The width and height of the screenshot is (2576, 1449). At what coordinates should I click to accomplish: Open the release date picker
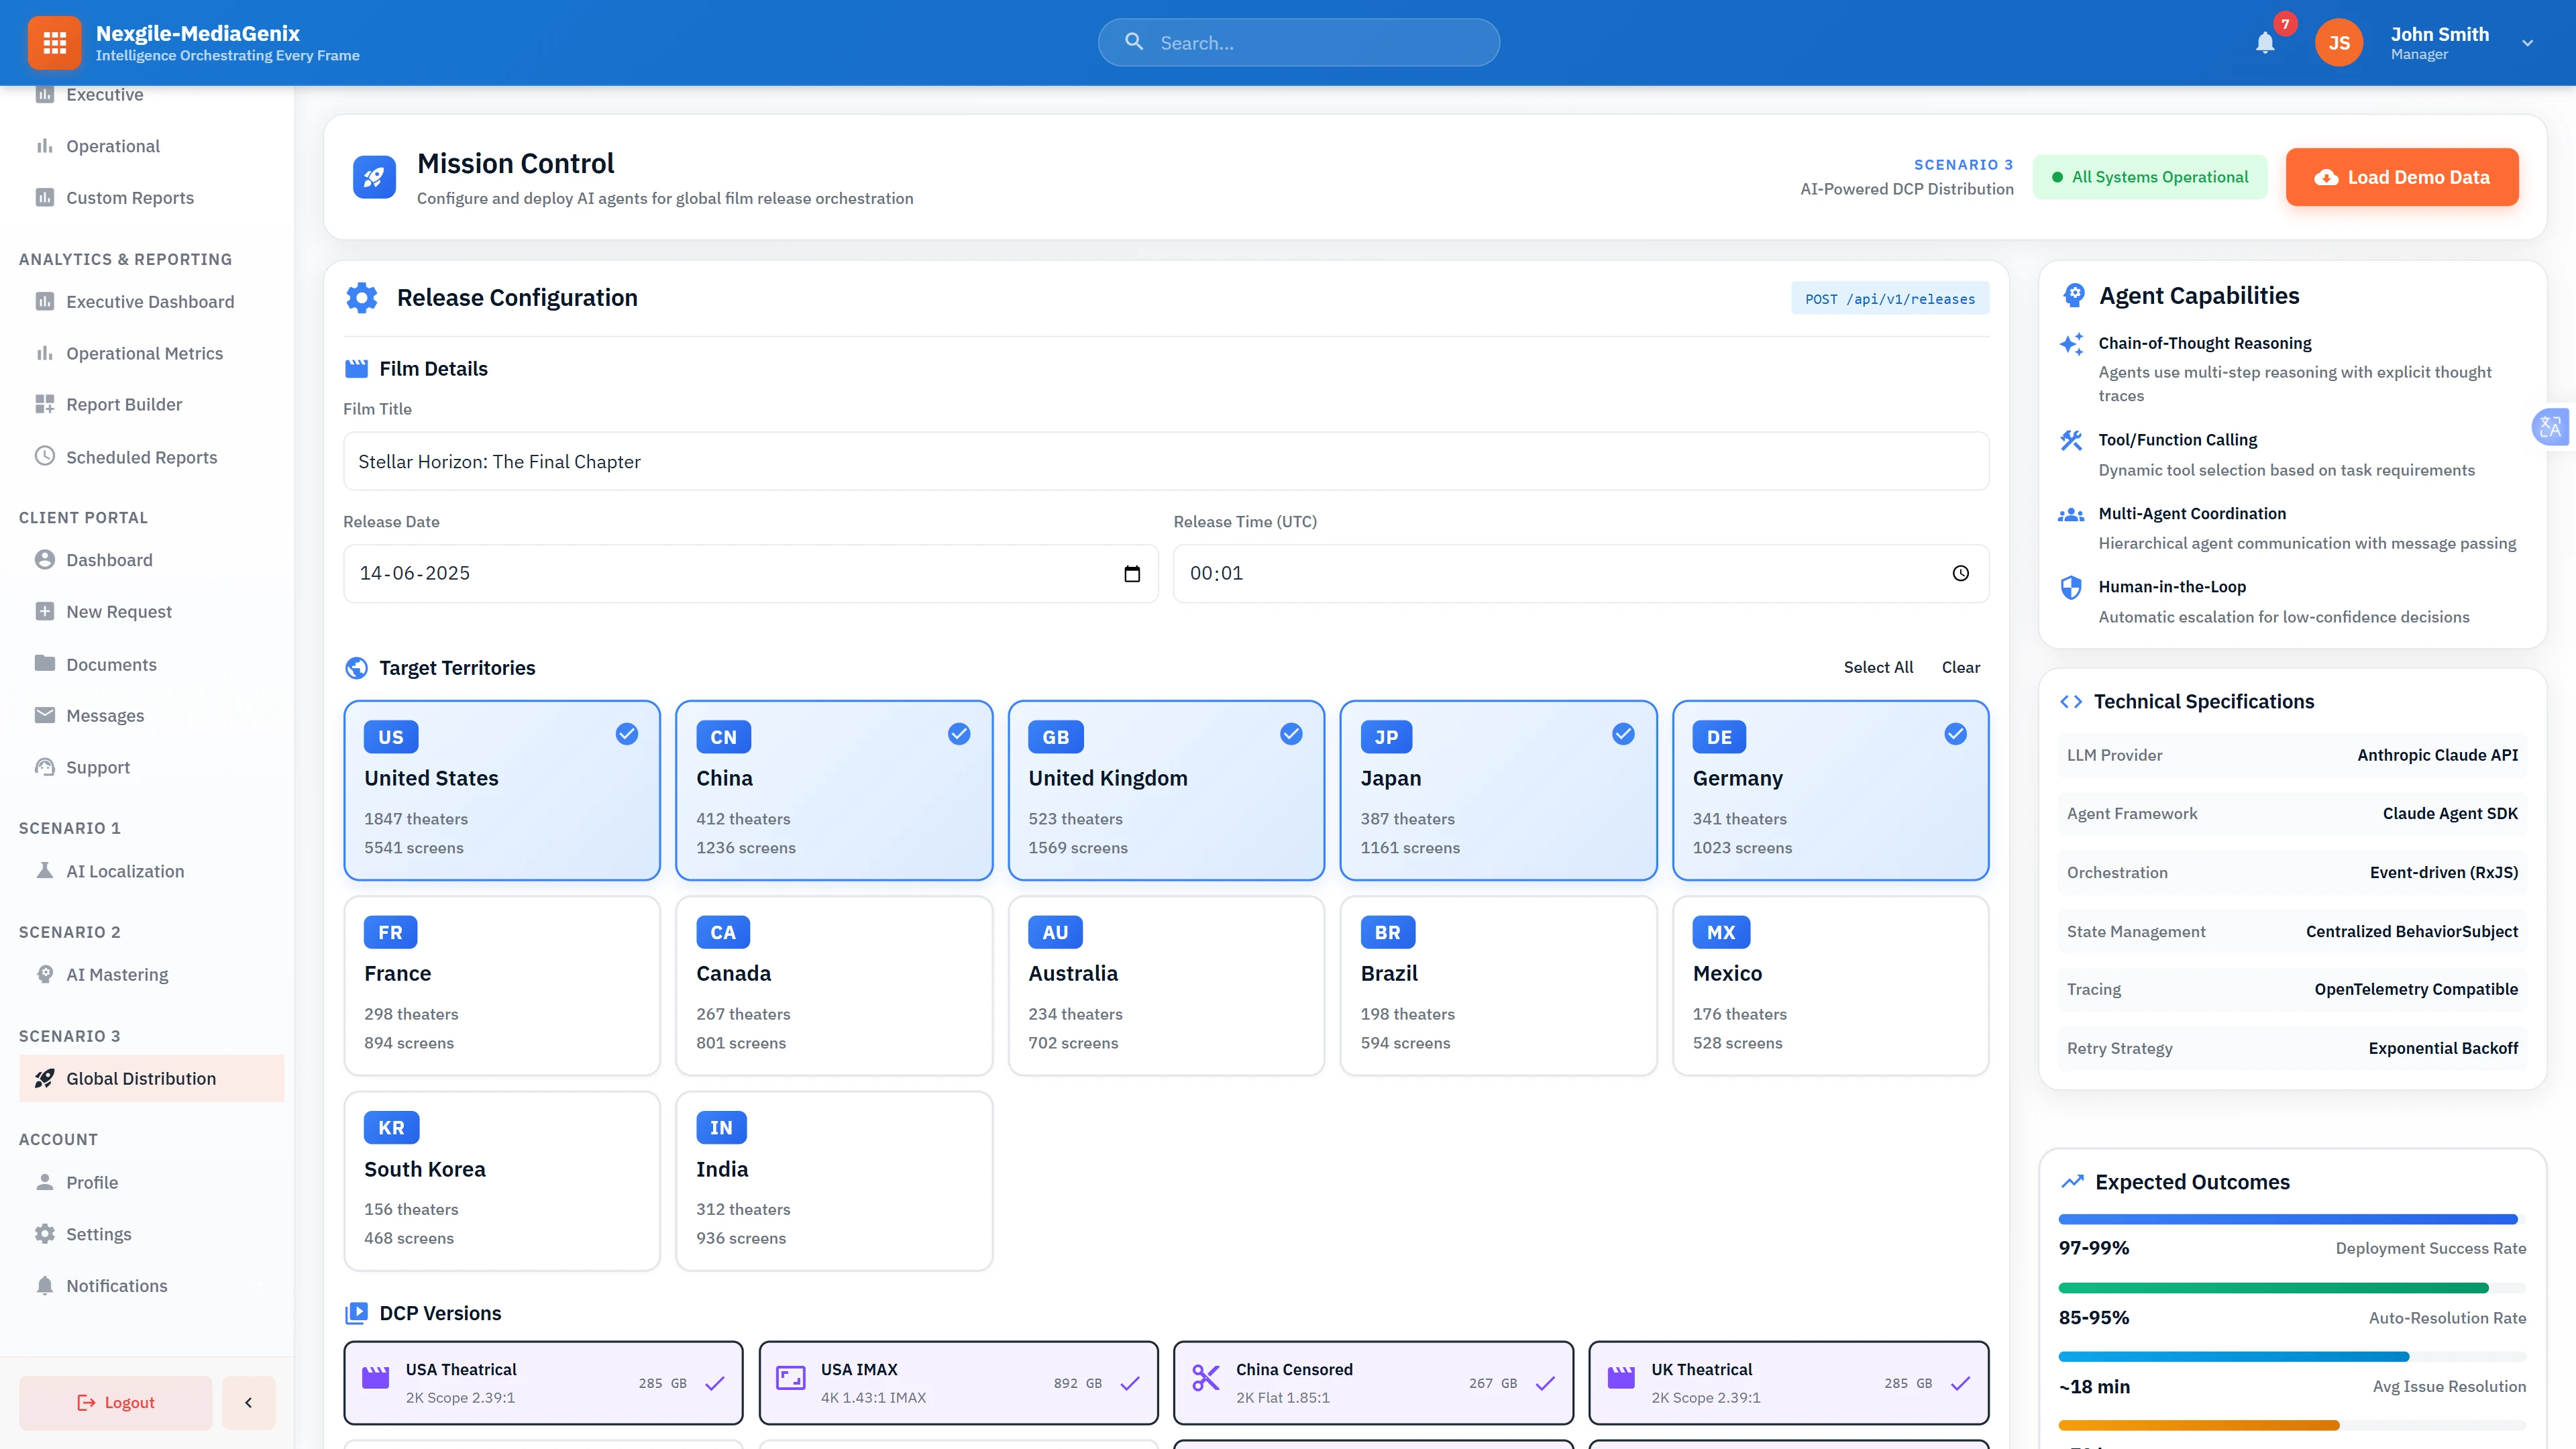point(1131,573)
